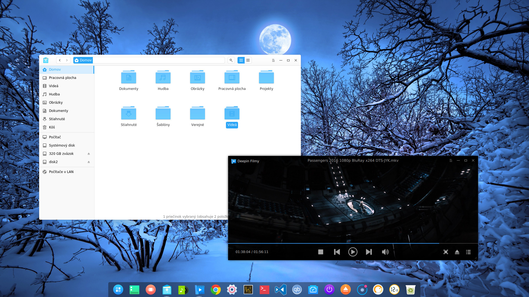Go forward in file manager history
Screen dimensions: 529x297
[x=67, y=60]
